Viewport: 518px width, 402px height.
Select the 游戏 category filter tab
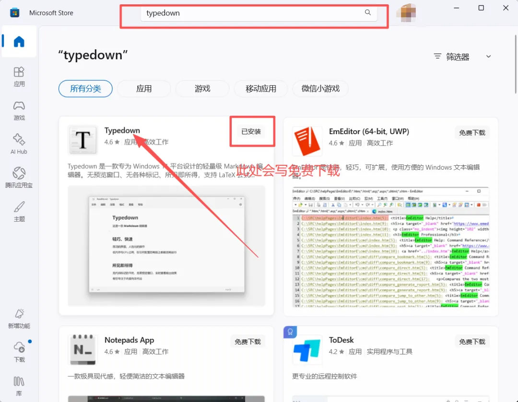coord(202,89)
